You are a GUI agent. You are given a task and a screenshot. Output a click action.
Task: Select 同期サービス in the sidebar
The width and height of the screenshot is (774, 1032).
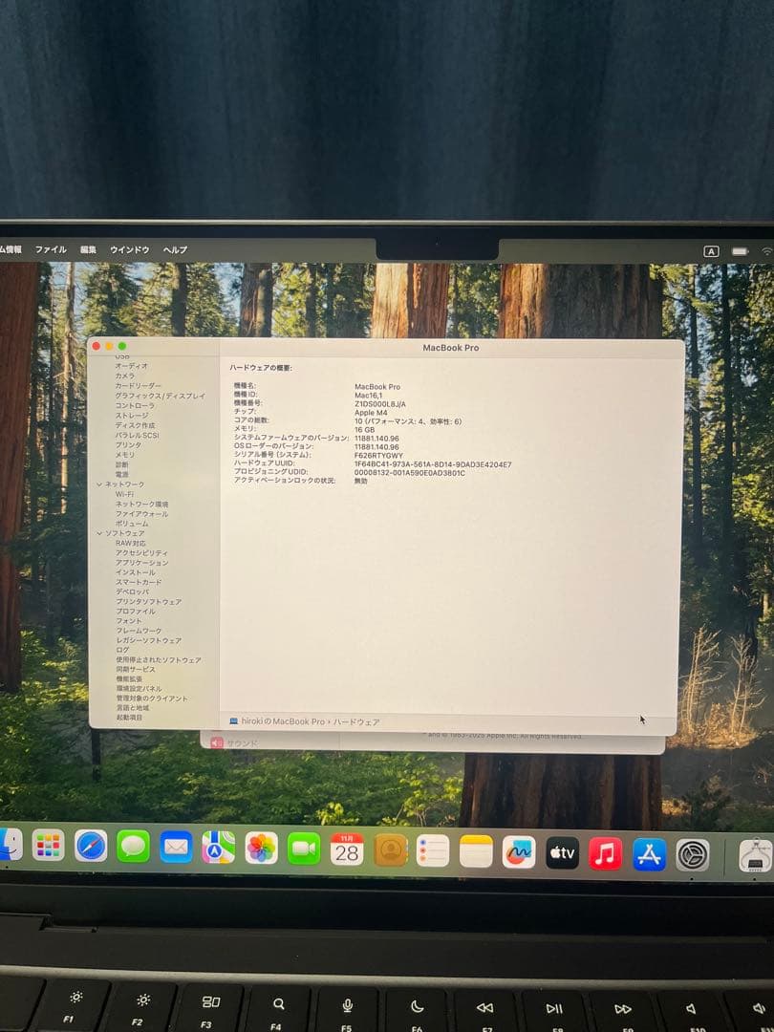(x=136, y=669)
